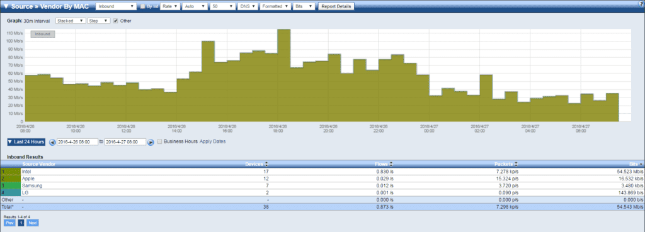The image size is (645, 232).
Task: Expand the Last 24 Hours menu
Action: pyautogui.click(x=26, y=141)
